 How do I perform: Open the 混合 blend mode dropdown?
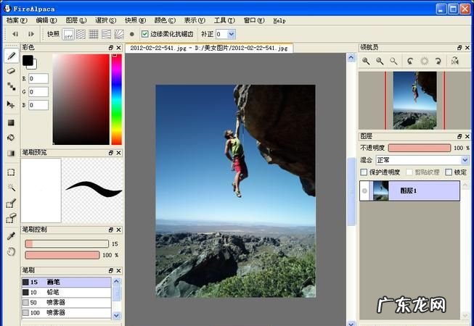pos(422,160)
